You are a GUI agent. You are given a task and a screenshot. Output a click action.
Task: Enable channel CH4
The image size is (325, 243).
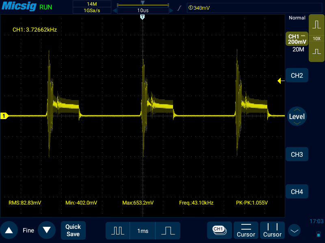pyautogui.click(x=297, y=192)
